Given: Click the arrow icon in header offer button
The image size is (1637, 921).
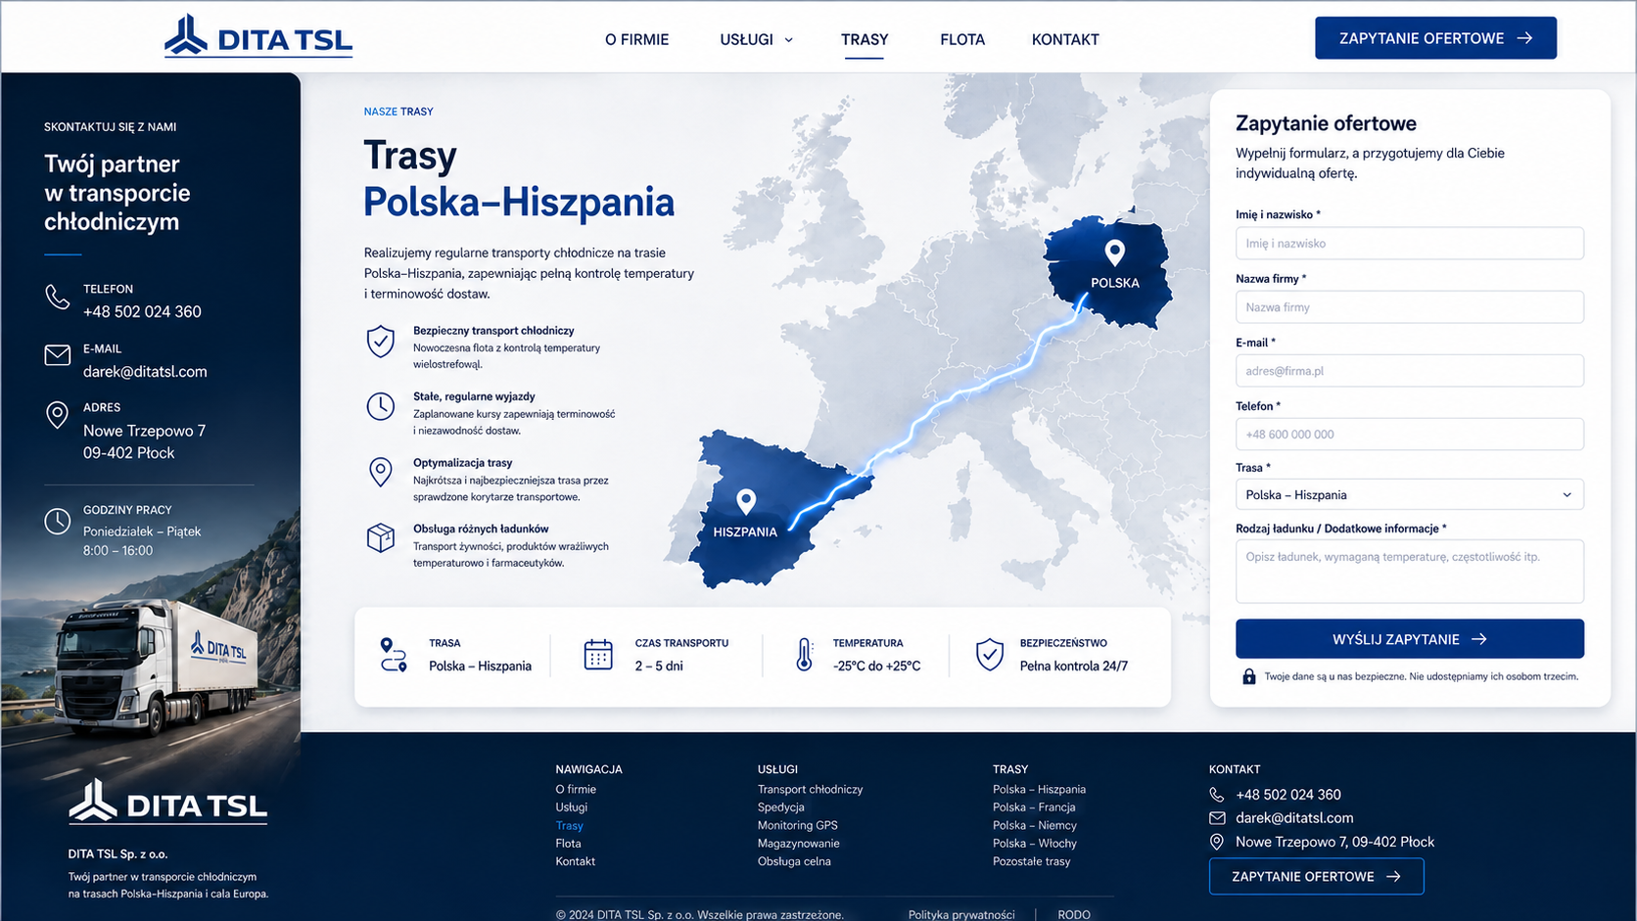Looking at the screenshot, I should point(1524,38).
